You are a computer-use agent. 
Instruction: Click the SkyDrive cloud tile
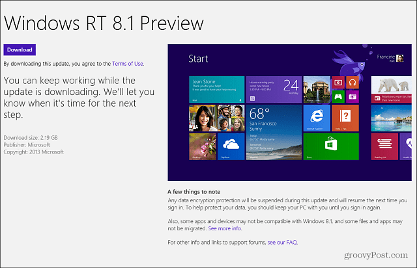231,146
